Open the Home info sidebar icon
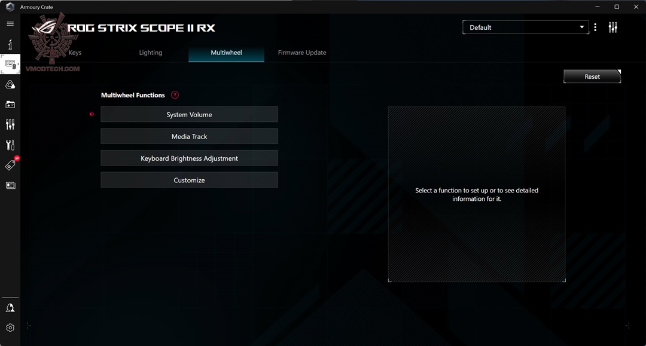 click(10, 44)
